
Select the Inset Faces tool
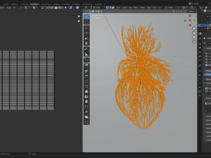click(87, 71)
